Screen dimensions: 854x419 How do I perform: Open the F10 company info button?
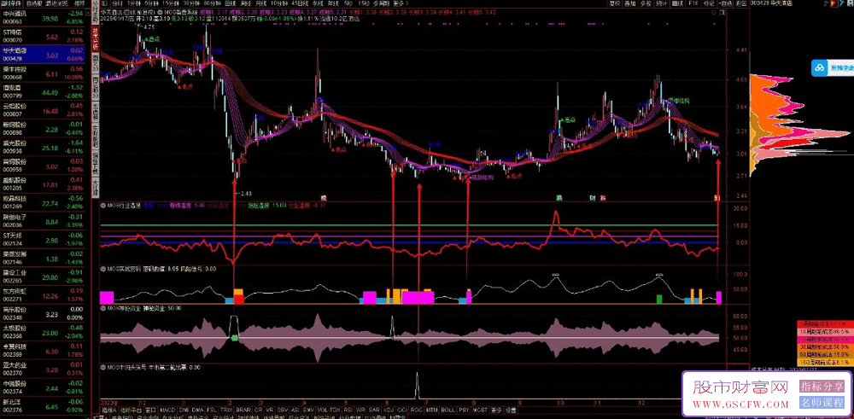point(693,3)
